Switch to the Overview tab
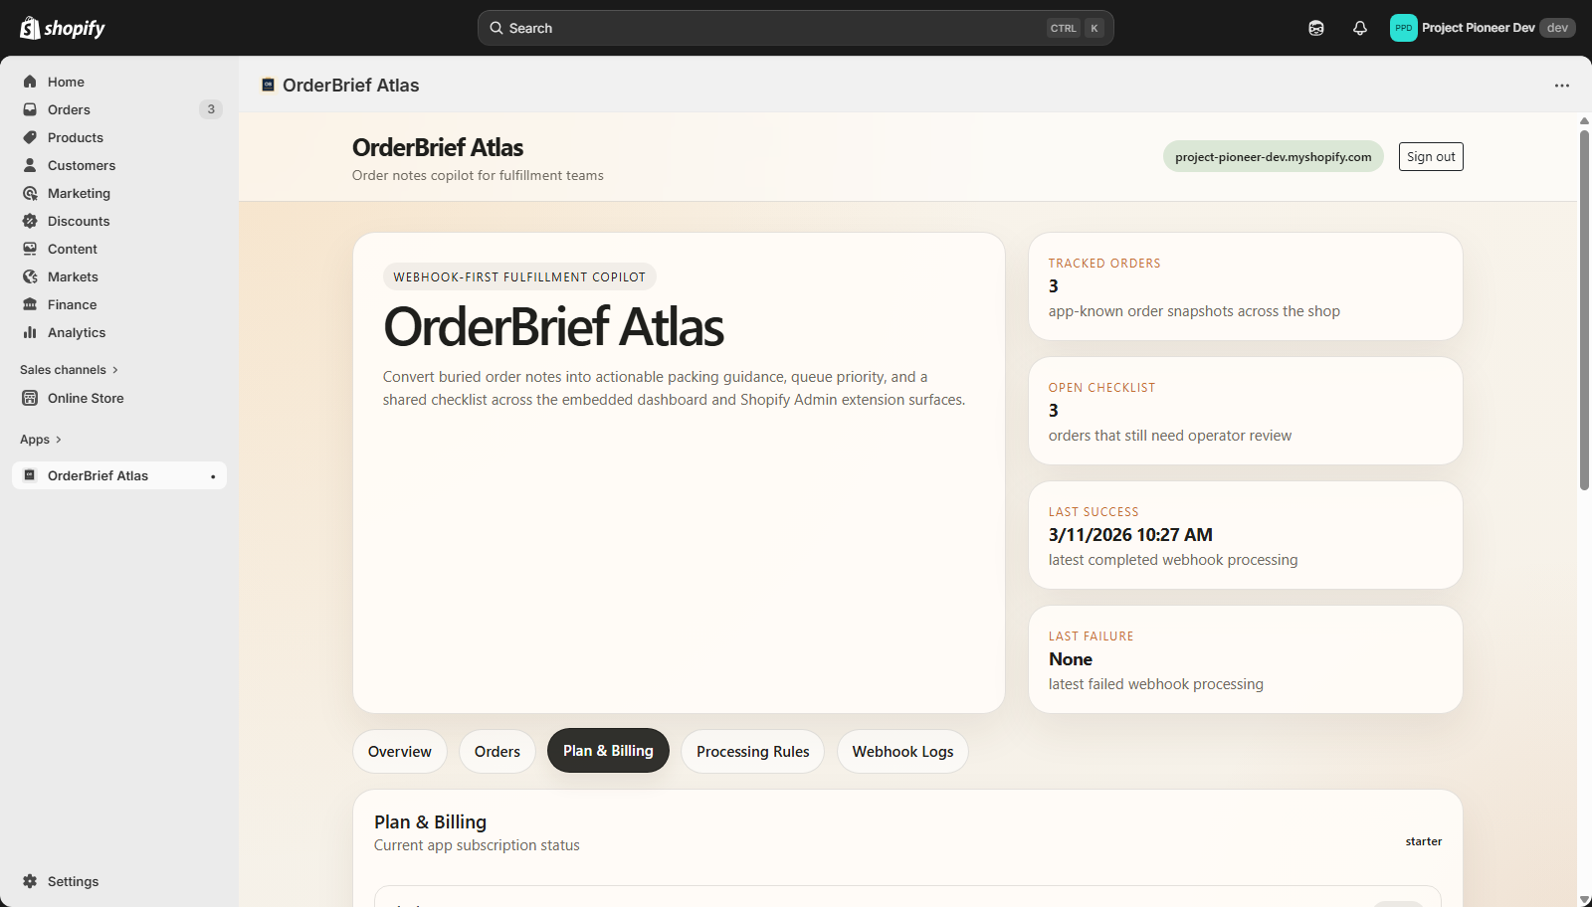 [x=400, y=752]
